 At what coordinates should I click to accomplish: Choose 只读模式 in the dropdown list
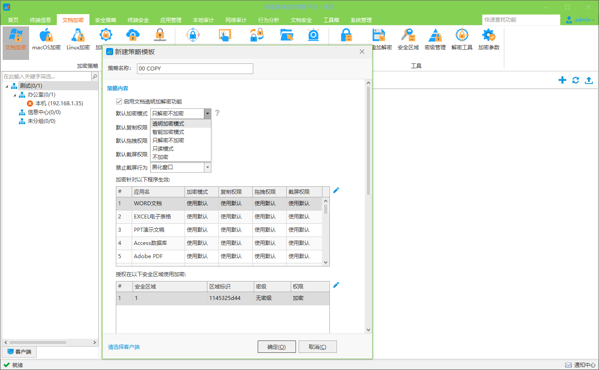click(x=163, y=149)
